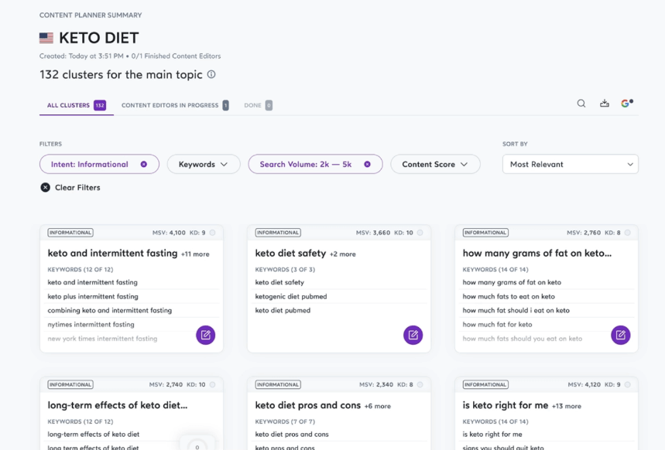Click +6 more on pros and cons card
The width and height of the screenshot is (665, 450).
coord(378,407)
